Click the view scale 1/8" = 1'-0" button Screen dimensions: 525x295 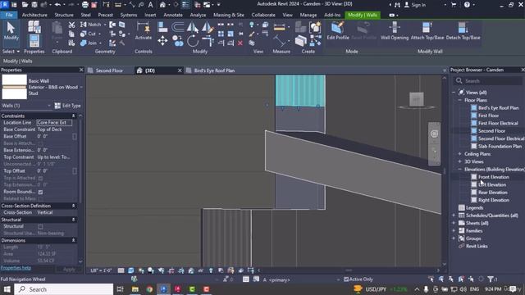click(101, 270)
